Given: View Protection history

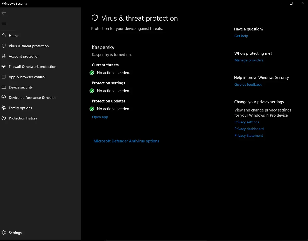Looking at the screenshot, I should (23, 118).
